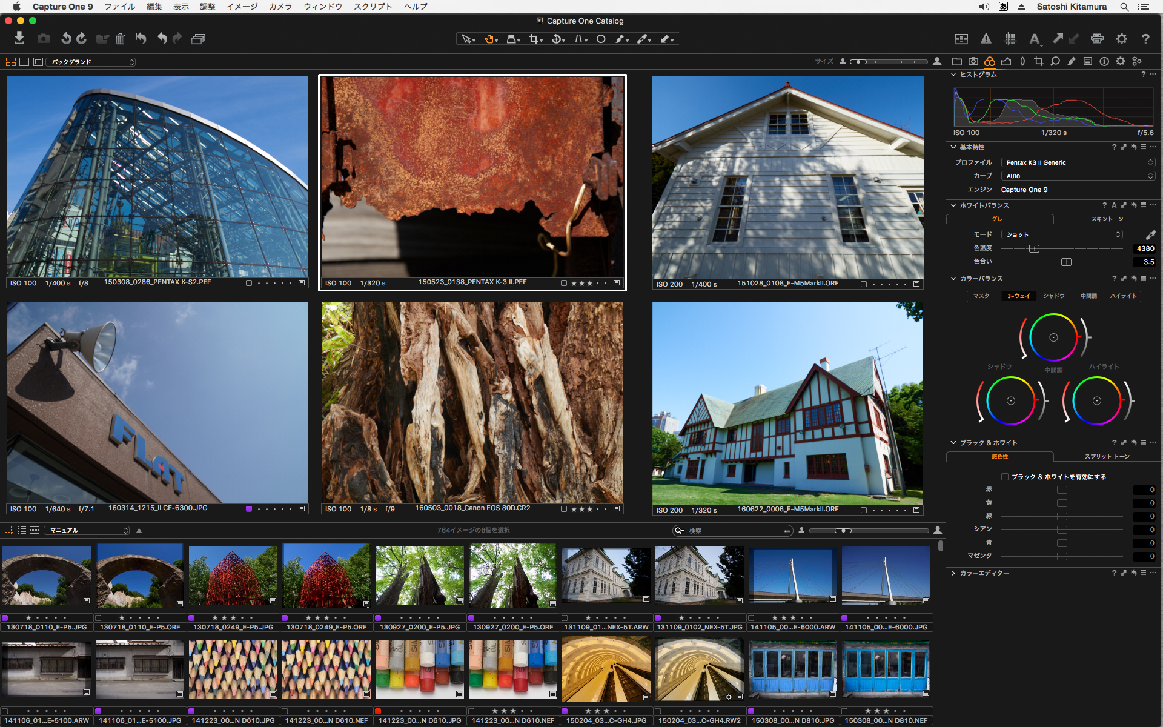Switch to the スキントーン tab
This screenshot has width=1163, height=727.
tap(1107, 219)
